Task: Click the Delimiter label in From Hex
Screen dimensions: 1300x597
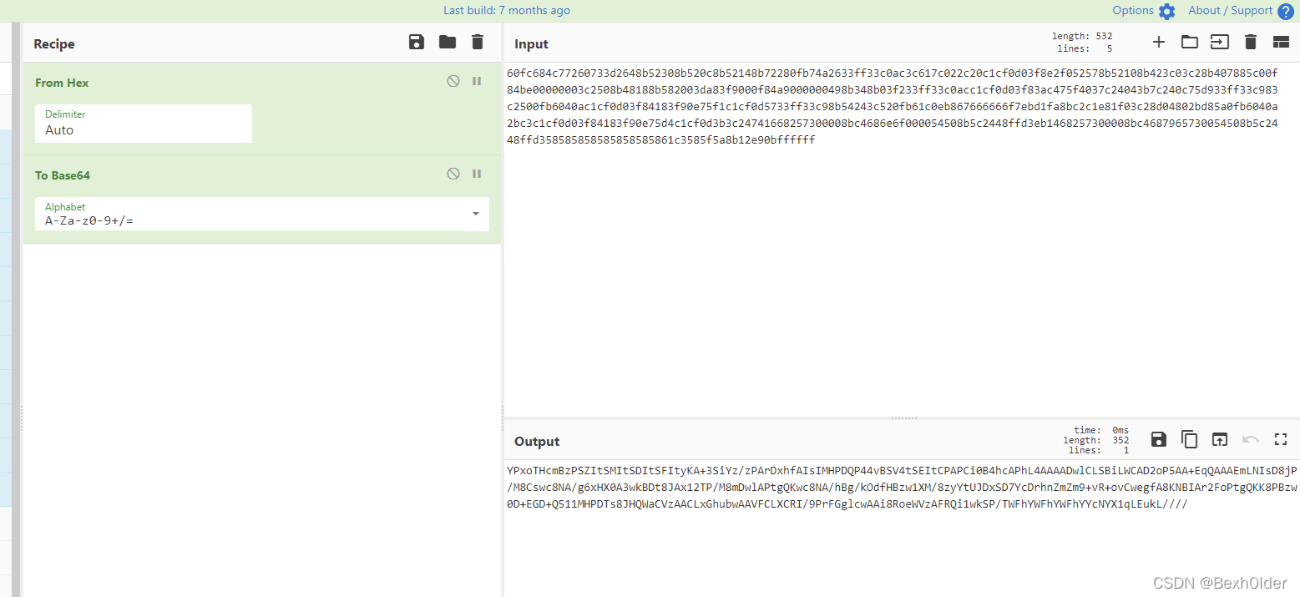Action: pos(65,114)
